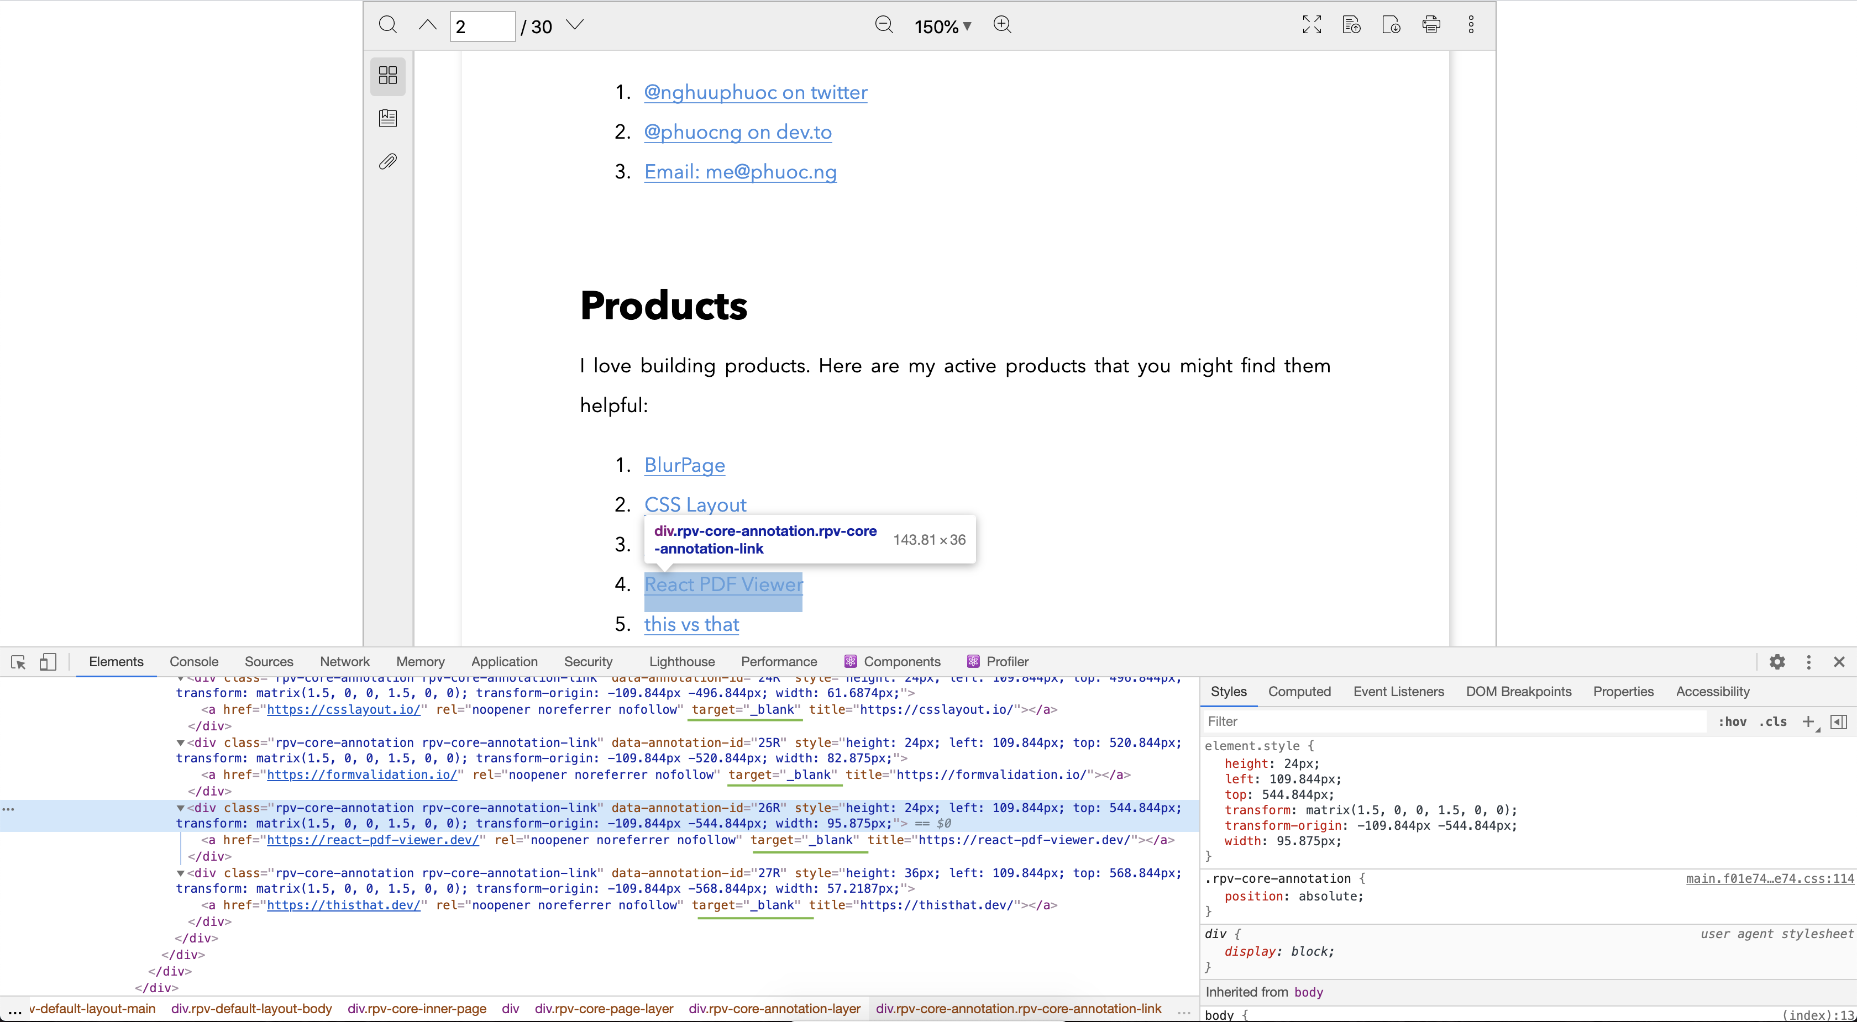Image resolution: width=1857 pixels, height=1022 pixels.
Task: Open the attachments panel via paperclip icon
Action: tap(388, 161)
